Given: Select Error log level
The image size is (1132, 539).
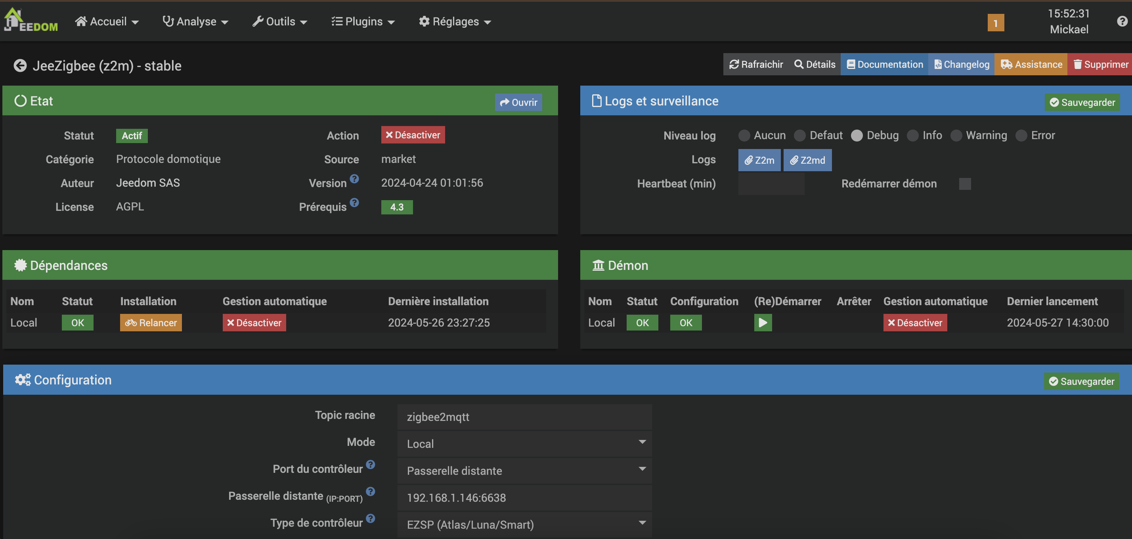Looking at the screenshot, I should [x=1021, y=135].
